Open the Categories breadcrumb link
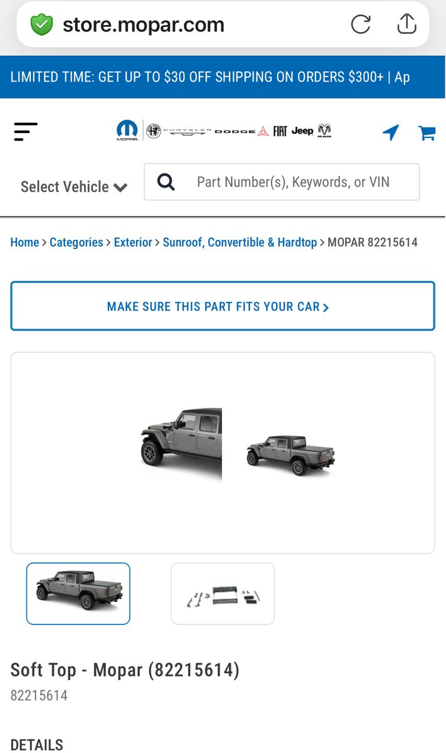Image resolution: width=446 pixels, height=753 pixels. [77, 242]
